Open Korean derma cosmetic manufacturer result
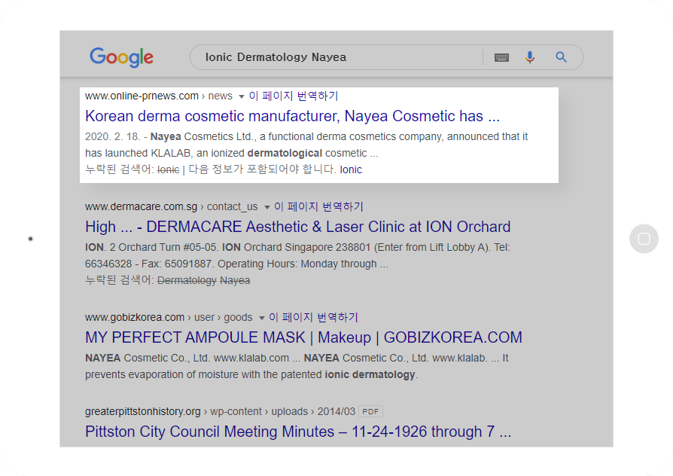This screenshot has height=476, width=673. (292, 116)
